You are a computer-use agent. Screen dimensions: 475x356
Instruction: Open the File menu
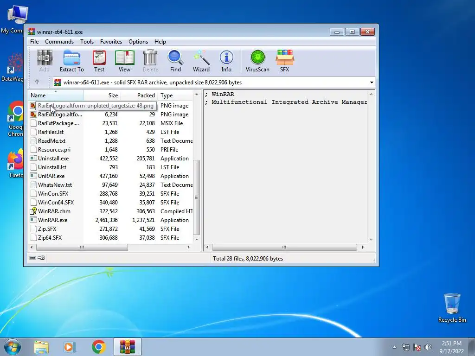click(x=34, y=42)
